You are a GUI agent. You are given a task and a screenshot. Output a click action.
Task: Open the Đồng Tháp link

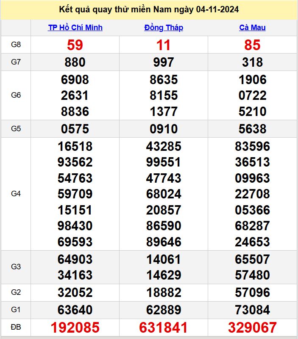coord(164,28)
